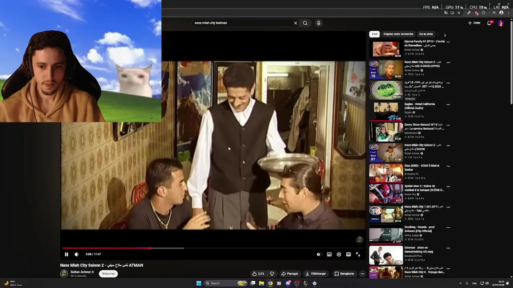The image size is (513, 288).
Task: Click the Télécharger button
Action: coord(316,274)
